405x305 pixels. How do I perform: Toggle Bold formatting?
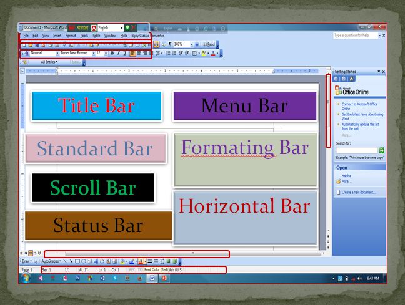coord(112,53)
